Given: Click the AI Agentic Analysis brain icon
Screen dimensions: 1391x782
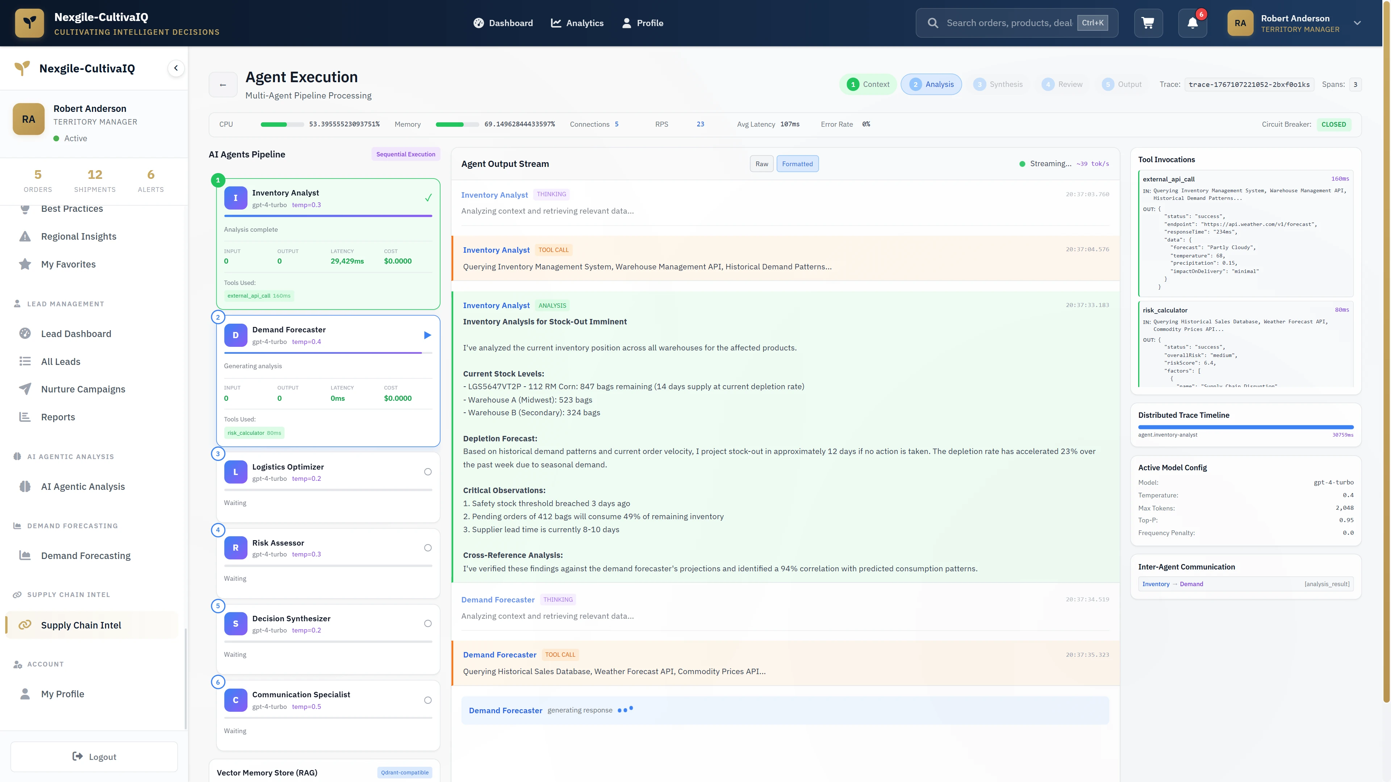Looking at the screenshot, I should pos(25,487).
